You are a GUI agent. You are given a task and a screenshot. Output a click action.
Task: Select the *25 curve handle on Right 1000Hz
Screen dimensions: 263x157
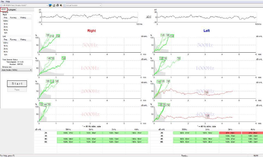[64, 58]
